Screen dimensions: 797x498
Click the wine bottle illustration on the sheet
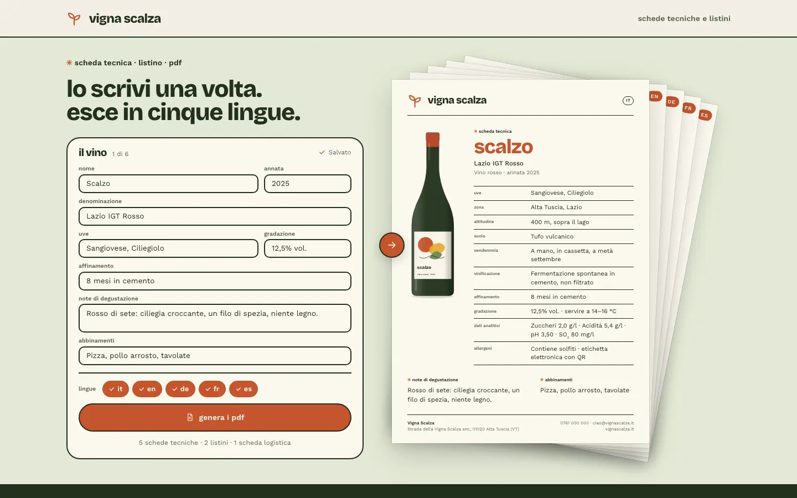[x=433, y=215]
